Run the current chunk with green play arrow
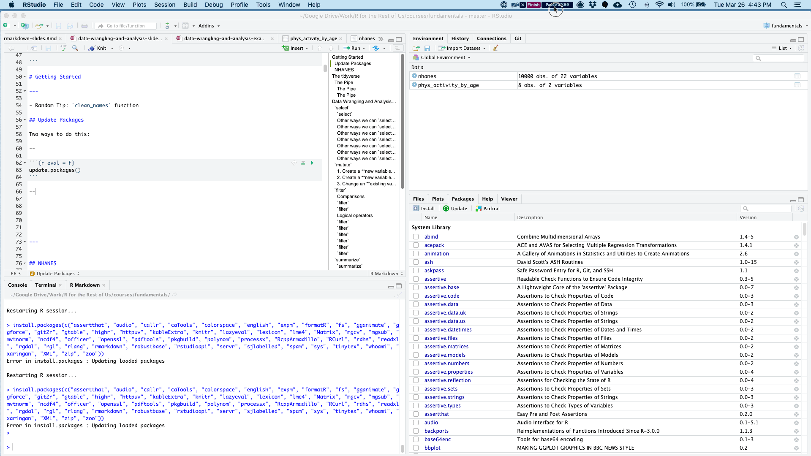The height and width of the screenshot is (456, 811). click(x=312, y=163)
